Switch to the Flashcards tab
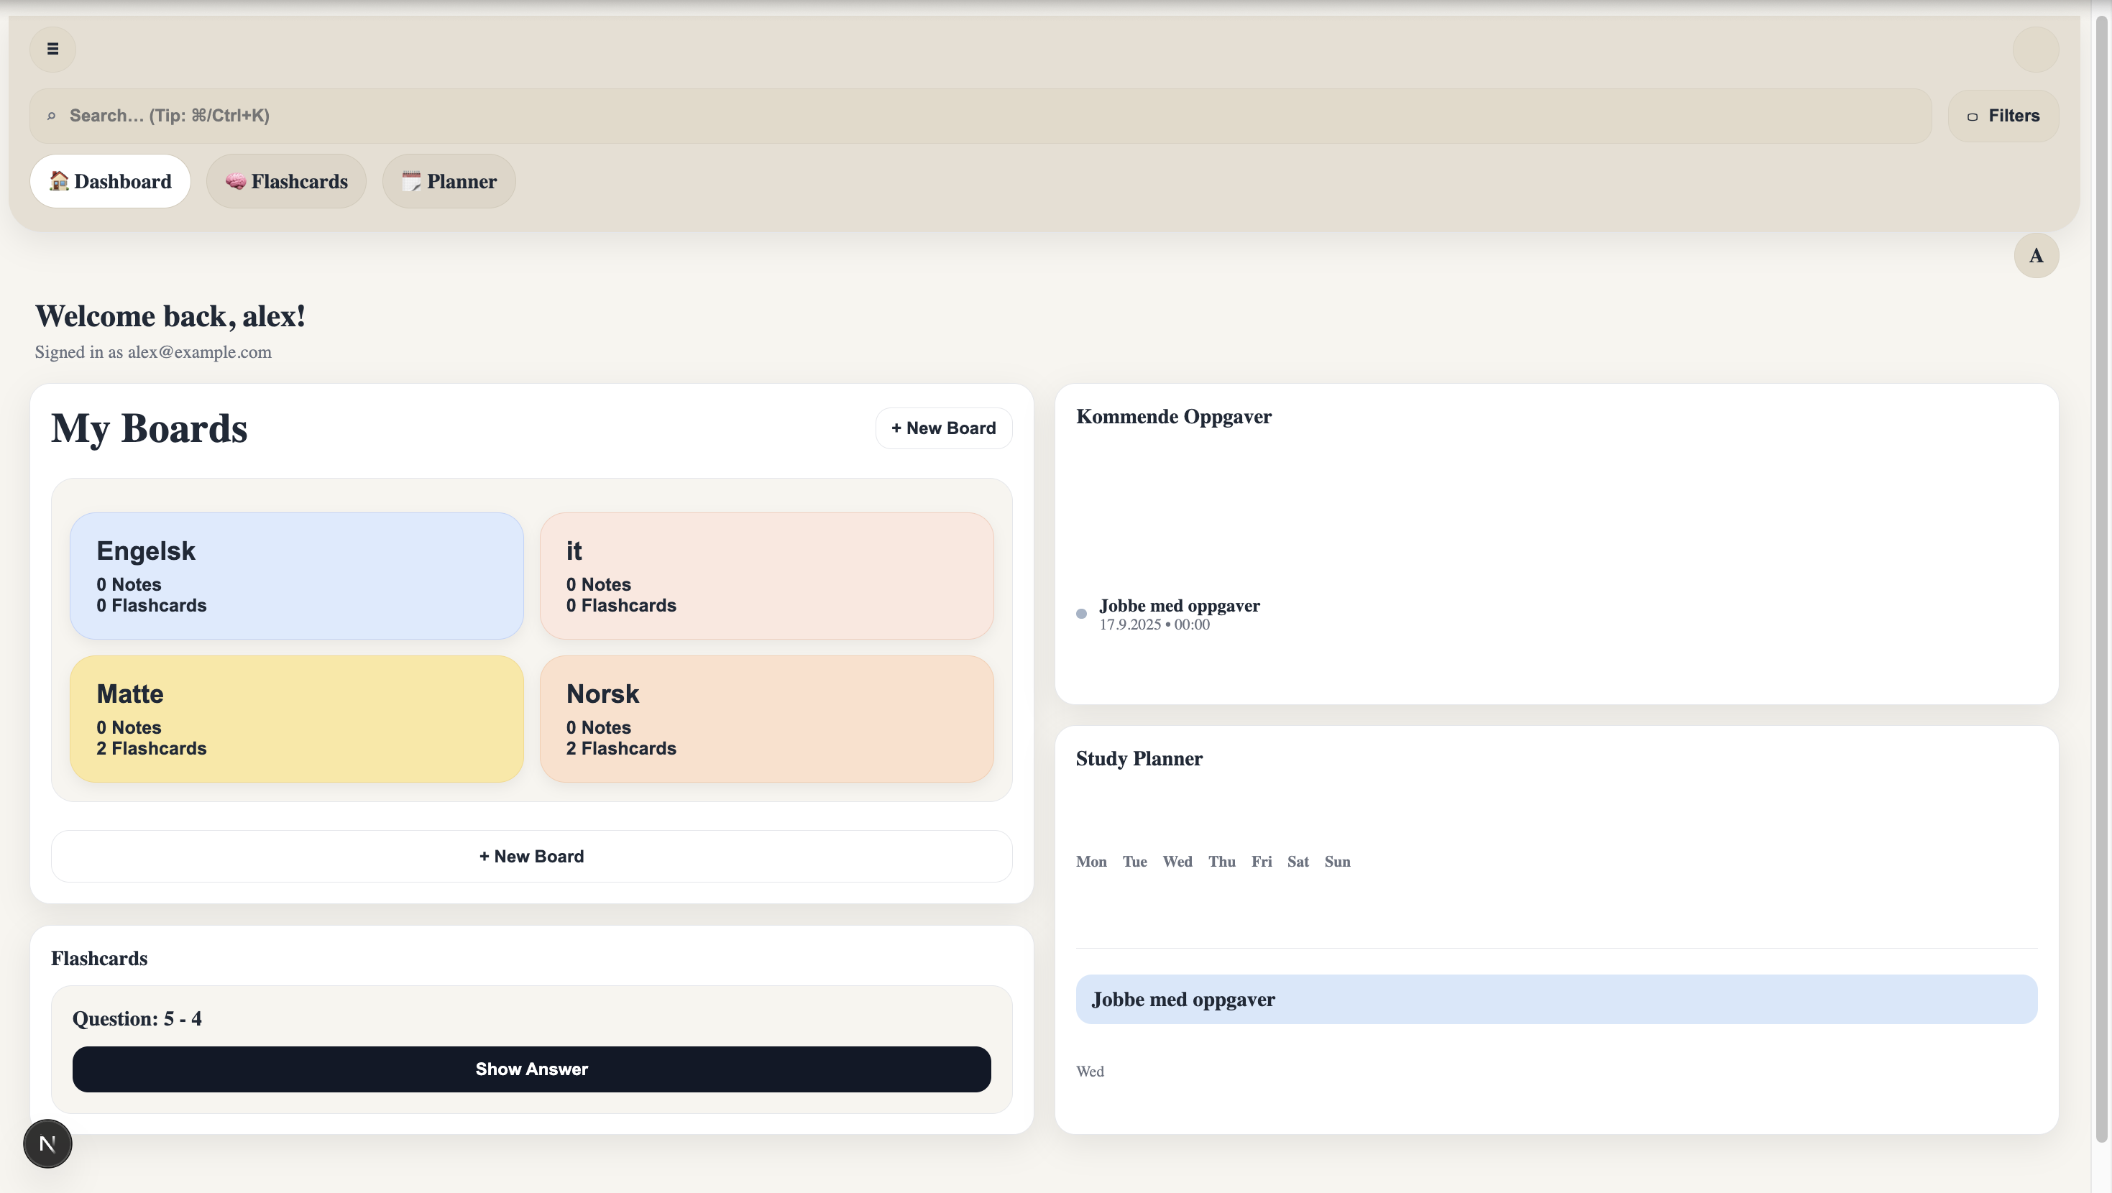Screen dimensions: 2112x1193 tap(286, 181)
